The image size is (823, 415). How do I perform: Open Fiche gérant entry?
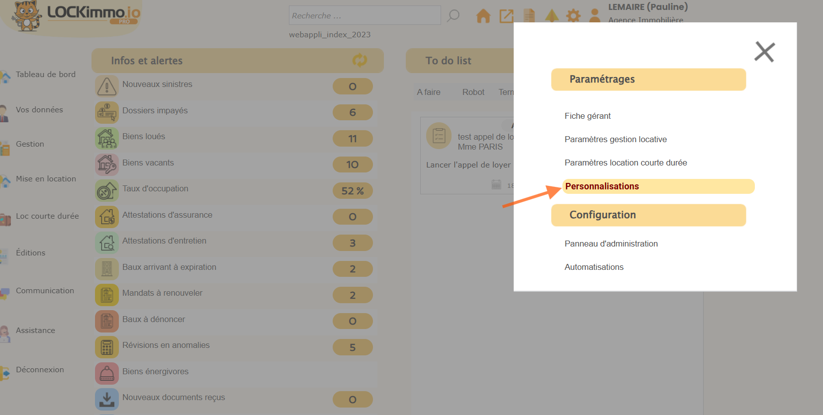click(x=587, y=116)
